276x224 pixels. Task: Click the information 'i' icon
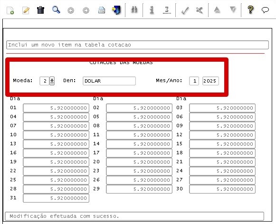(x=152, y=10)
